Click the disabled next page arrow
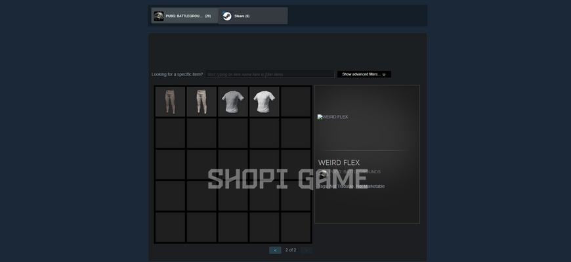This screenshot has height=262, width=571. pyautogui.click(x=307, y=250)
